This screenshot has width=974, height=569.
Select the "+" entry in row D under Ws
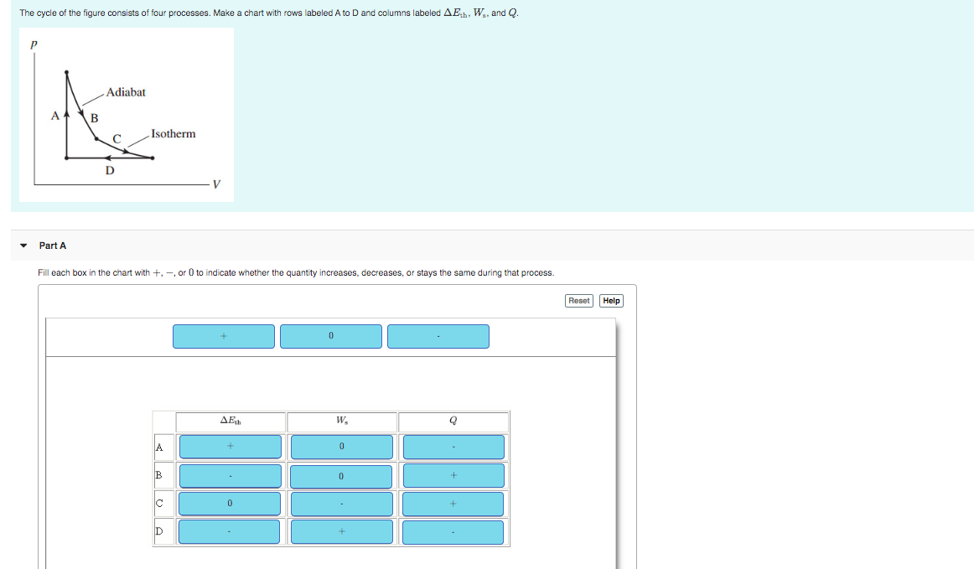click(341, 531)
